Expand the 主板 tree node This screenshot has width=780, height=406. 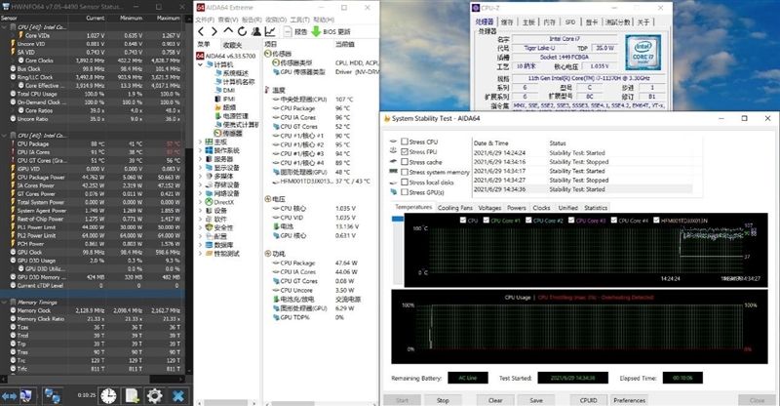[201, 141]
